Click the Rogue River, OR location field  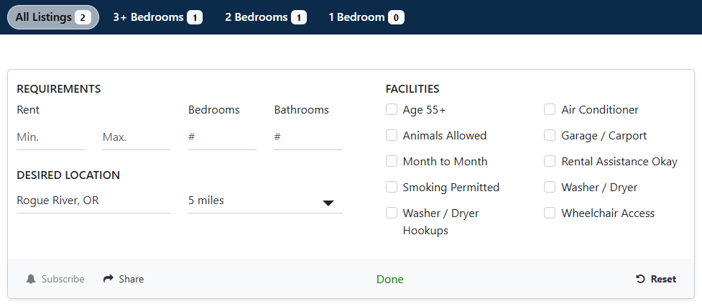[93, 201]
